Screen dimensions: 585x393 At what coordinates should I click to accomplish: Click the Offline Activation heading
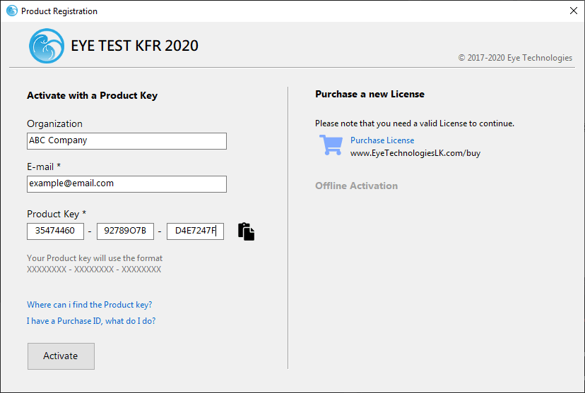click(356, 186)
